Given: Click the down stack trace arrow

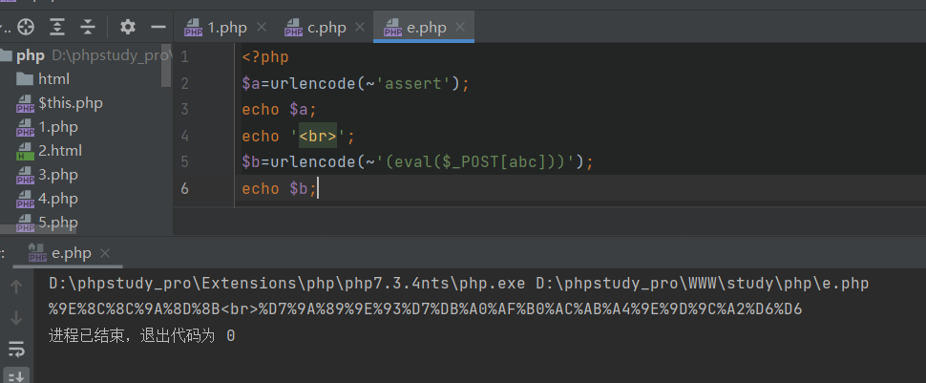Looking at the screenshot, I should (16, 318).
